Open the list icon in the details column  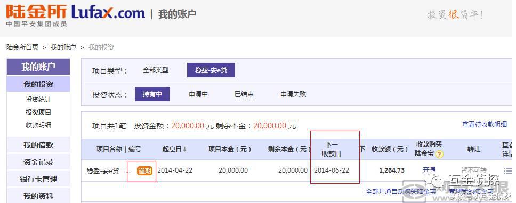pyautogui.click(x=508, y=170)
